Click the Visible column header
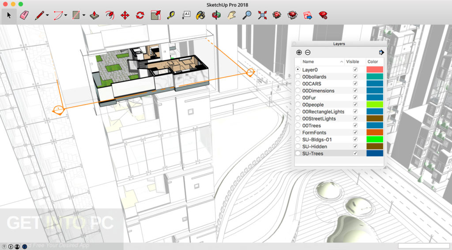This screenshot has height=250, width=452. (353, 62)
